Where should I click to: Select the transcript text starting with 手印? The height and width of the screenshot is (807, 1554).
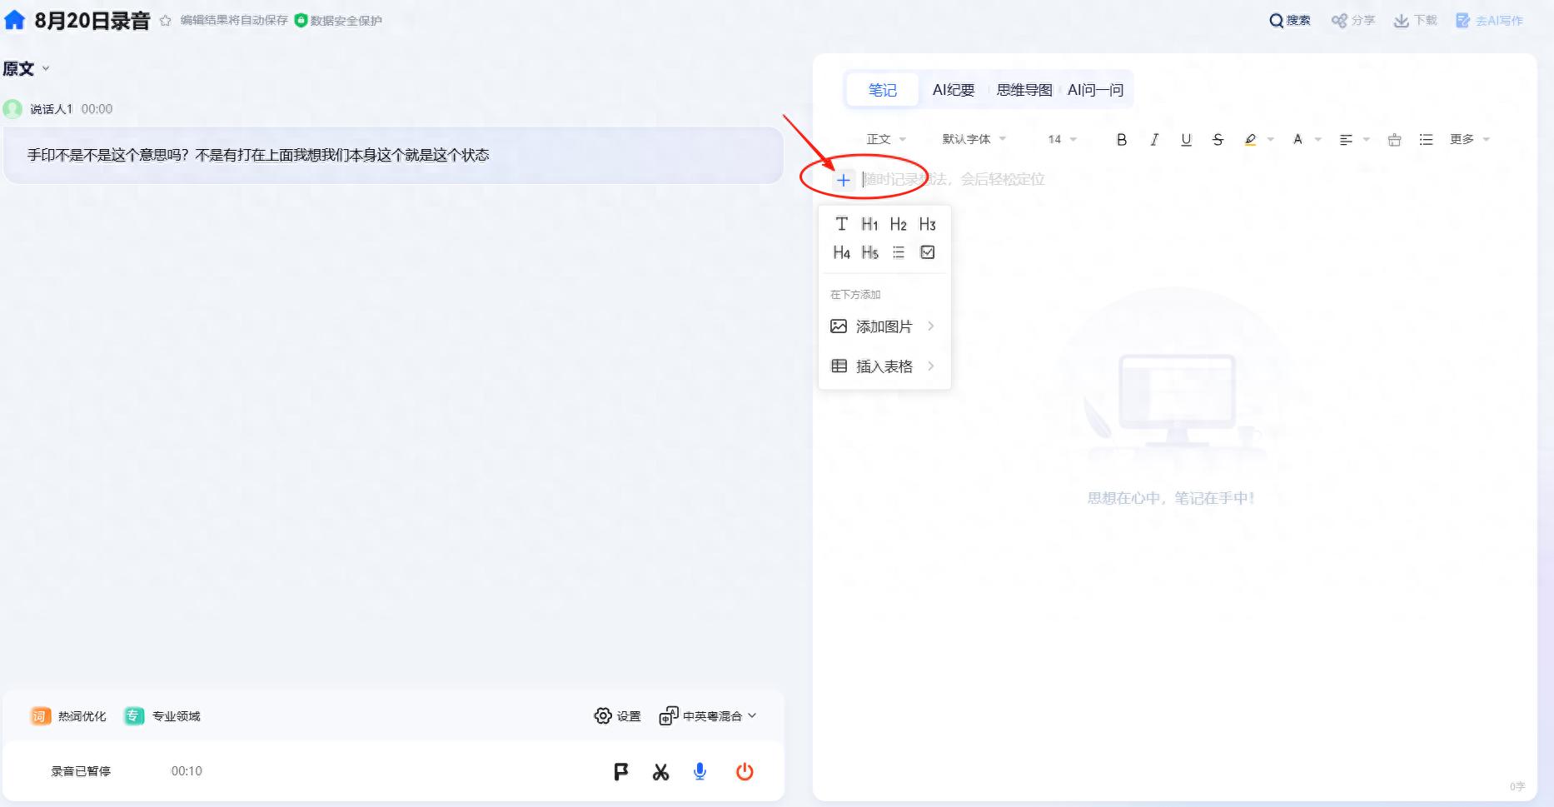[258, 155]
